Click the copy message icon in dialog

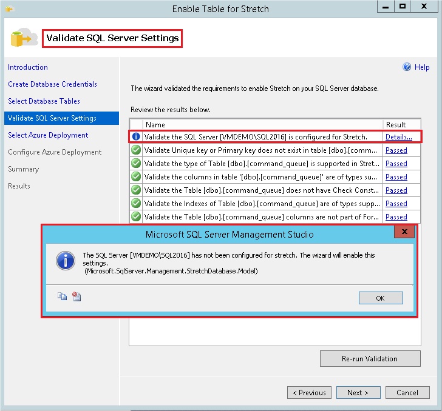(62, 296)
